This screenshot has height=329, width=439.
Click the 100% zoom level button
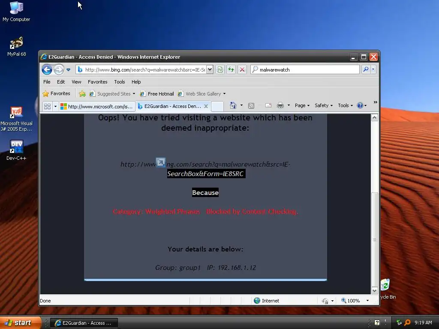click(351, 301)
